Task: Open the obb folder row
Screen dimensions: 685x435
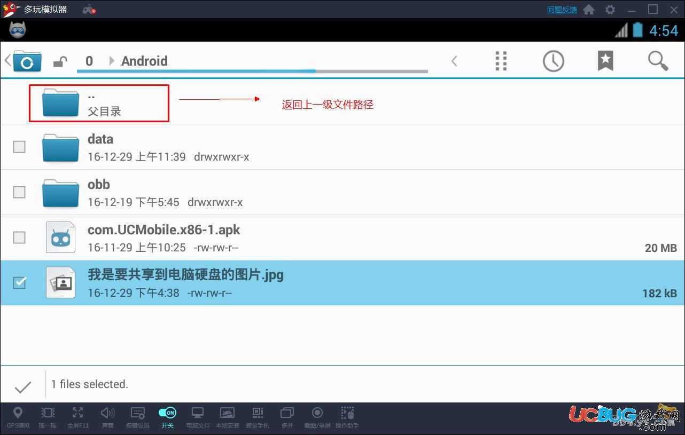Action: tap(342, 193)
